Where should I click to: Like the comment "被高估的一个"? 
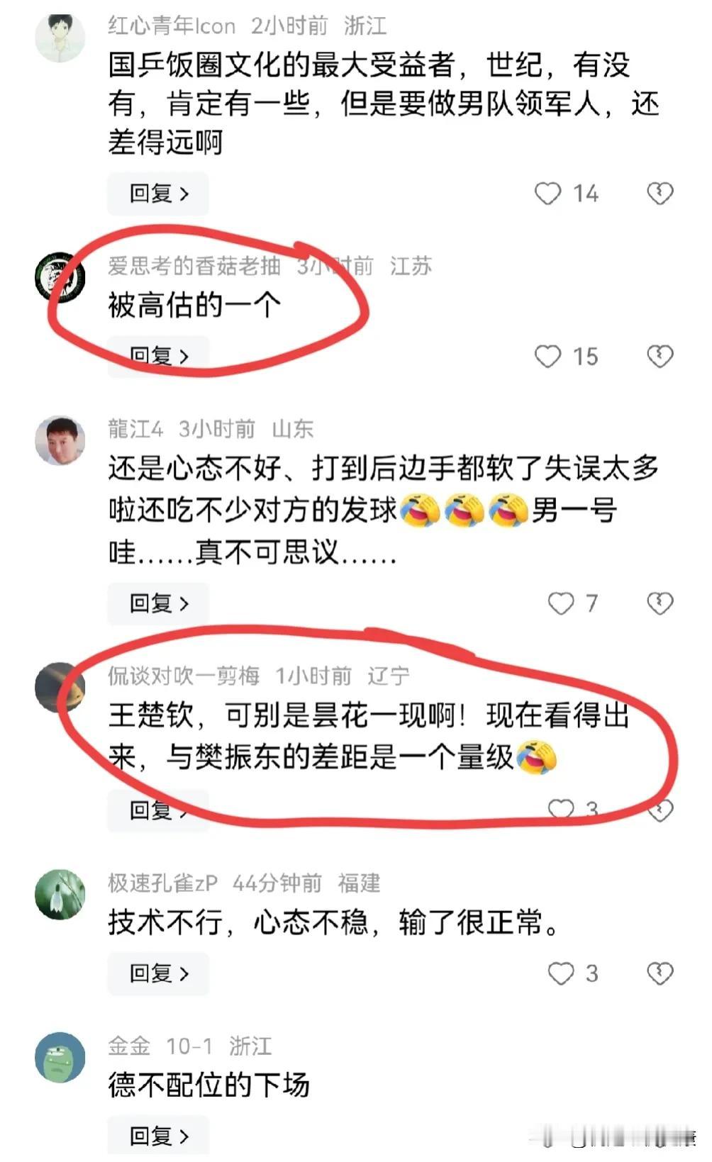pos(547,357)
